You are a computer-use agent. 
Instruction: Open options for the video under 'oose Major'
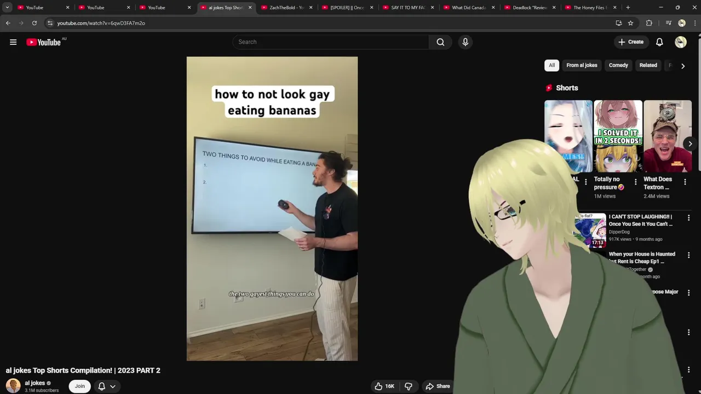click(688, 293)
